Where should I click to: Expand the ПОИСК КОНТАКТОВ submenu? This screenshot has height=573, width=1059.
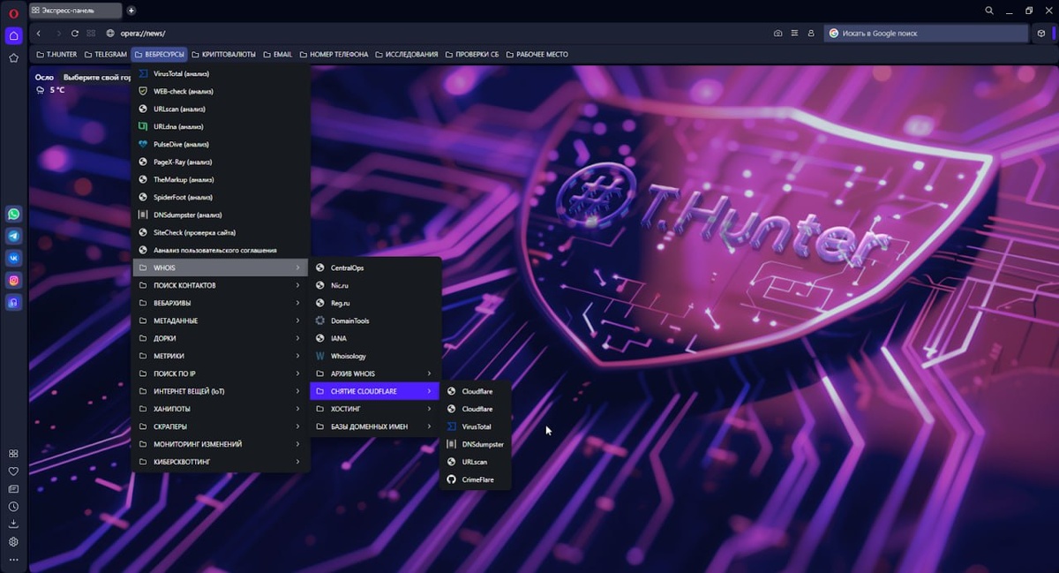(221, 285)
